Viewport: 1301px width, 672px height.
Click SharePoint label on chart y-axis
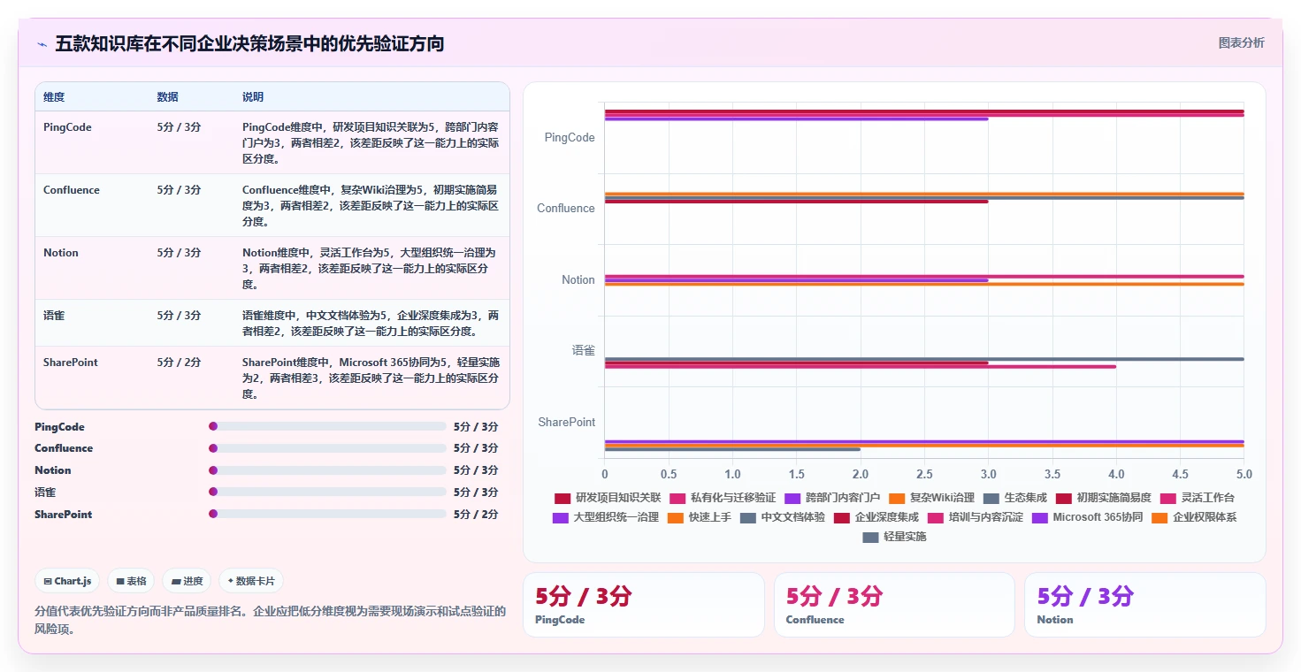pyautogui.click(x=567, y=423)
